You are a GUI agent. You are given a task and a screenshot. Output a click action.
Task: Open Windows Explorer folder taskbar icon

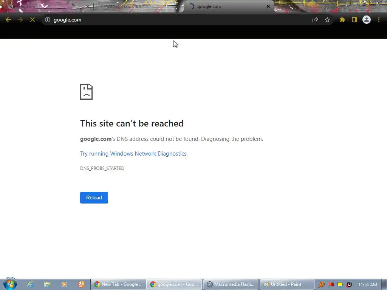[x=47, y=284]
